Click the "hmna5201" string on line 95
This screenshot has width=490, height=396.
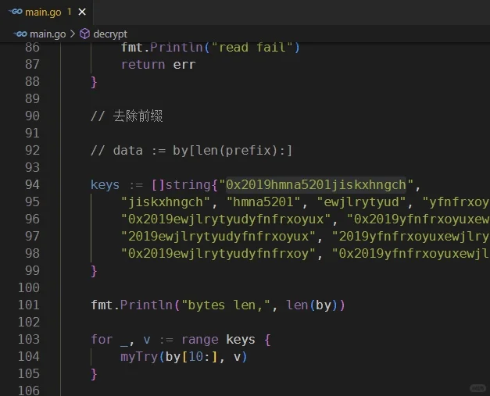pyautogui.click(x=263, y=202)
